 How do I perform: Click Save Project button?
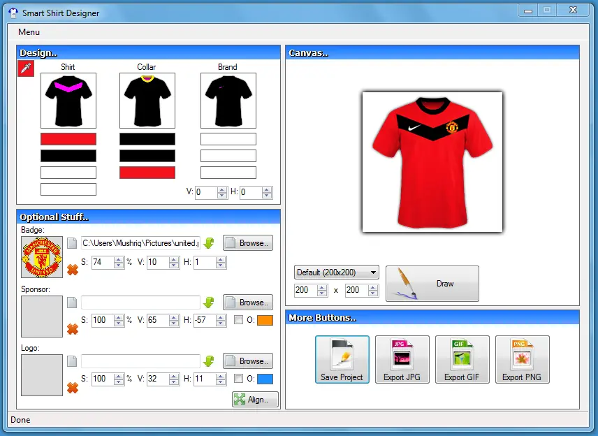tap(342, 359)
